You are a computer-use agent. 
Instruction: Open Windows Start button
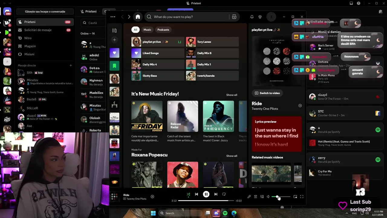pyautogui.click(x=153, y=213)
